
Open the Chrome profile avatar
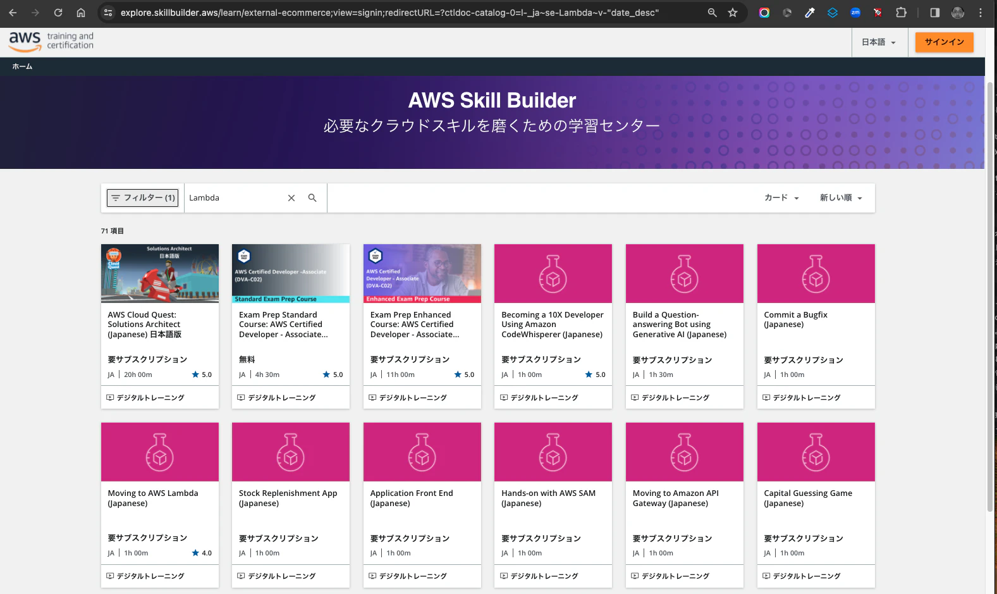pyautogui.click(x=958, y=13)
